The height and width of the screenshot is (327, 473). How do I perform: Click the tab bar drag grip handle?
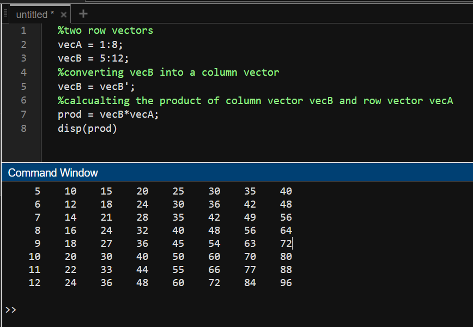click(x=5, y=14)
